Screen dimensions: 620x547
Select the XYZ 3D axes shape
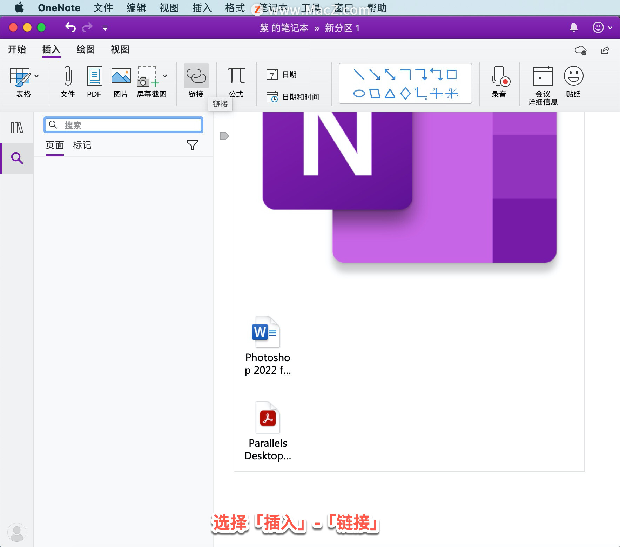click(x=452, y=93)
